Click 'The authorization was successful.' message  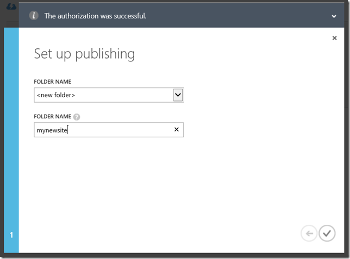tap(95, 16)
